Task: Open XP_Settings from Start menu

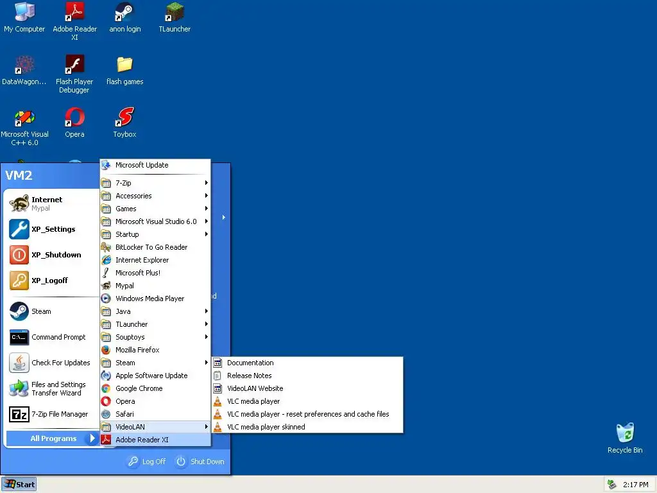Action: [53, 229]
